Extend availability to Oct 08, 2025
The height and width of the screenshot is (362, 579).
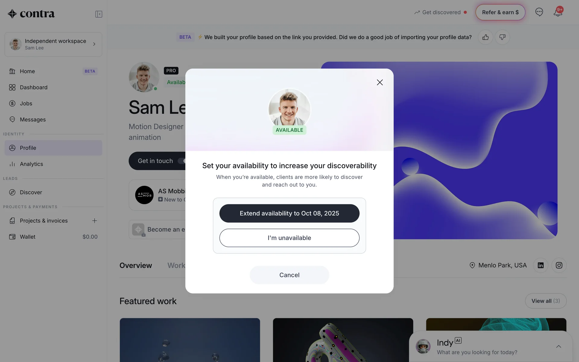pyautogui.click(x=289, y=213)
